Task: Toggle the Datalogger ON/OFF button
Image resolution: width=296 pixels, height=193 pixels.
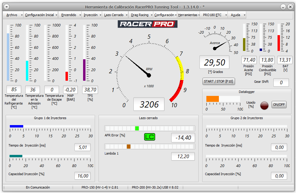Action: tap(279, 105)
